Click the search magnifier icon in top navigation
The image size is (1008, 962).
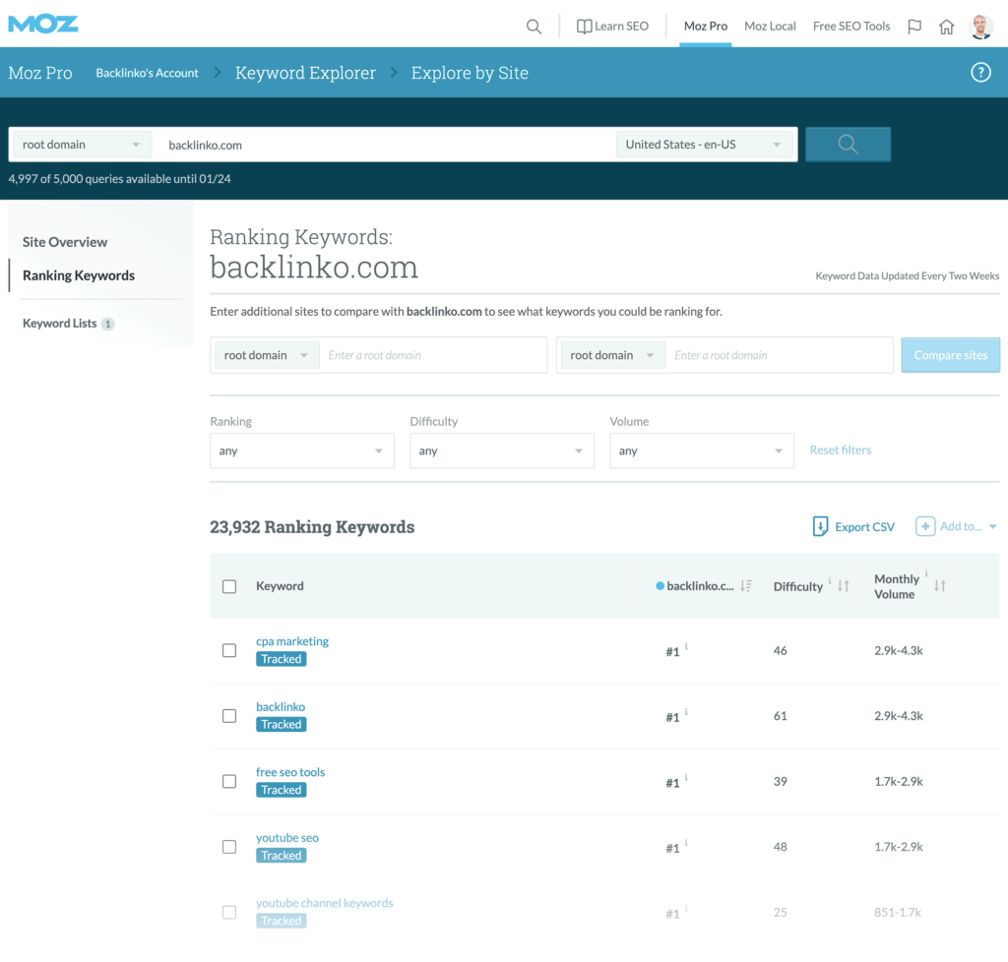tap(534, 27)
